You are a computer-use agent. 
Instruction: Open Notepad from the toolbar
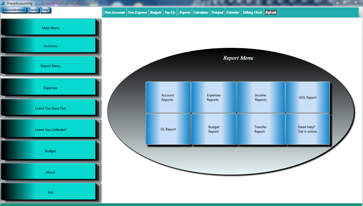(x=217, y=12)
